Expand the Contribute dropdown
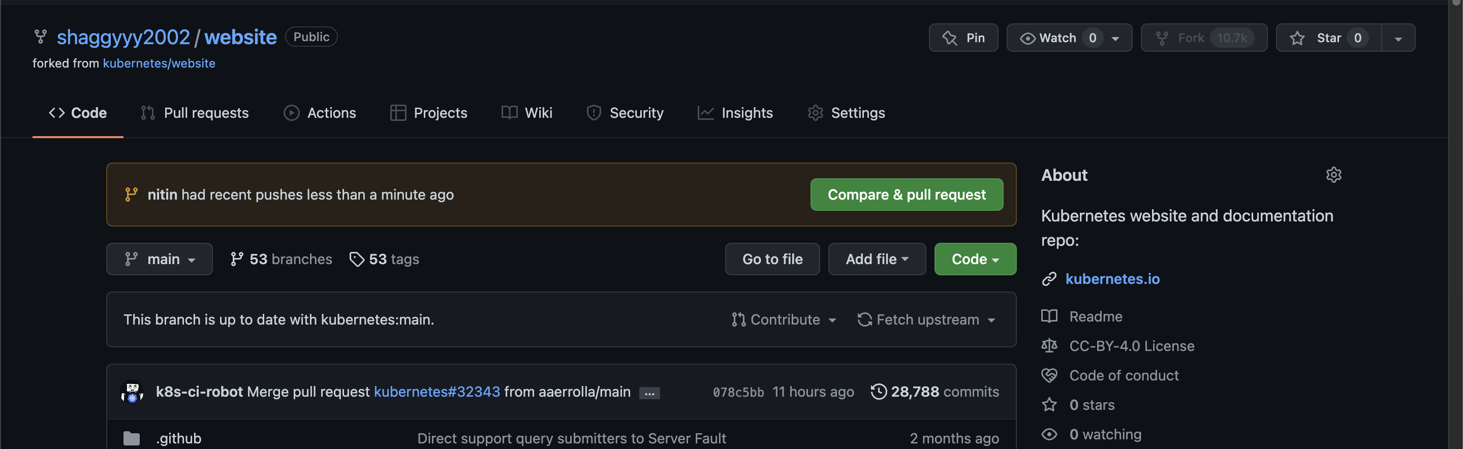Viewport: 1463px width, 449px height. pos(784,319)
